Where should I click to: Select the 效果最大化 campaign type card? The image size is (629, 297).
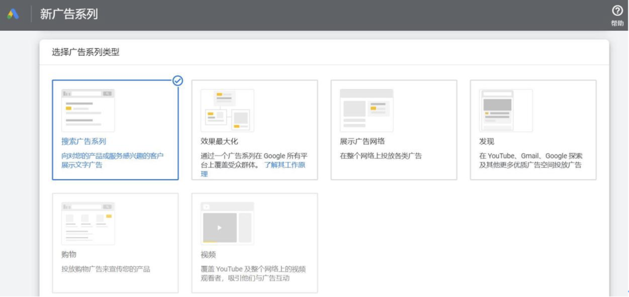(255, 130)
